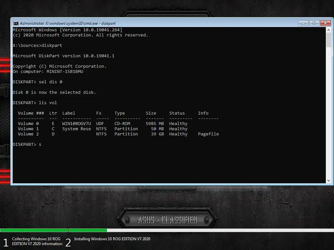Click the Partition type for Volume 2
Viewport: 334px width, 250px height.
tap(126, 134)
